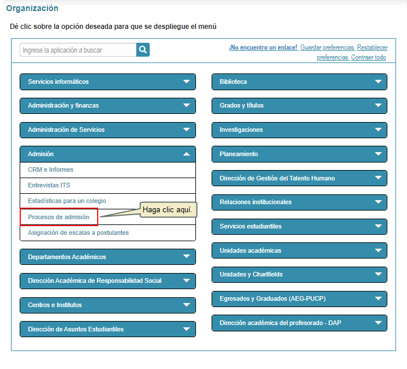Viewport: 407px width, 369px height.
Task: Click the Guardar preferencias link
Action: [327, 47]
